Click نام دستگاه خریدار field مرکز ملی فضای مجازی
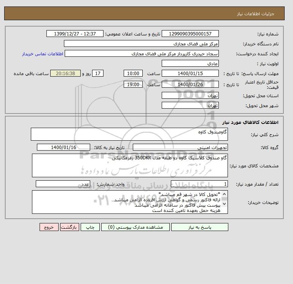293x284 pixels. coord(141,43)
